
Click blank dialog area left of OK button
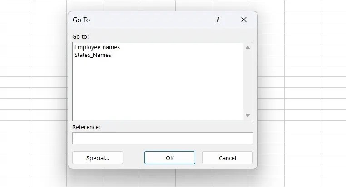point(133,158)
